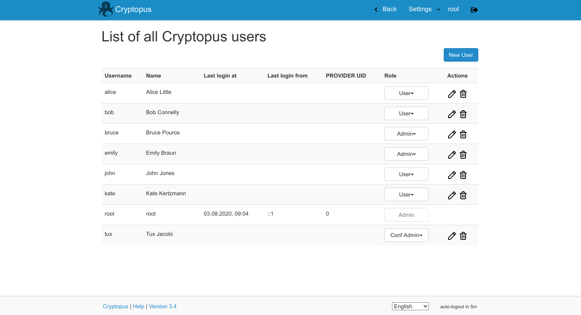Select the name Bob Connelly
This screenshot has width=581, height=315.
click(162, 112)
